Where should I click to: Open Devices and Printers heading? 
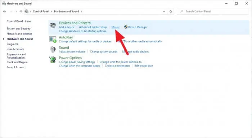click(75, 23)
